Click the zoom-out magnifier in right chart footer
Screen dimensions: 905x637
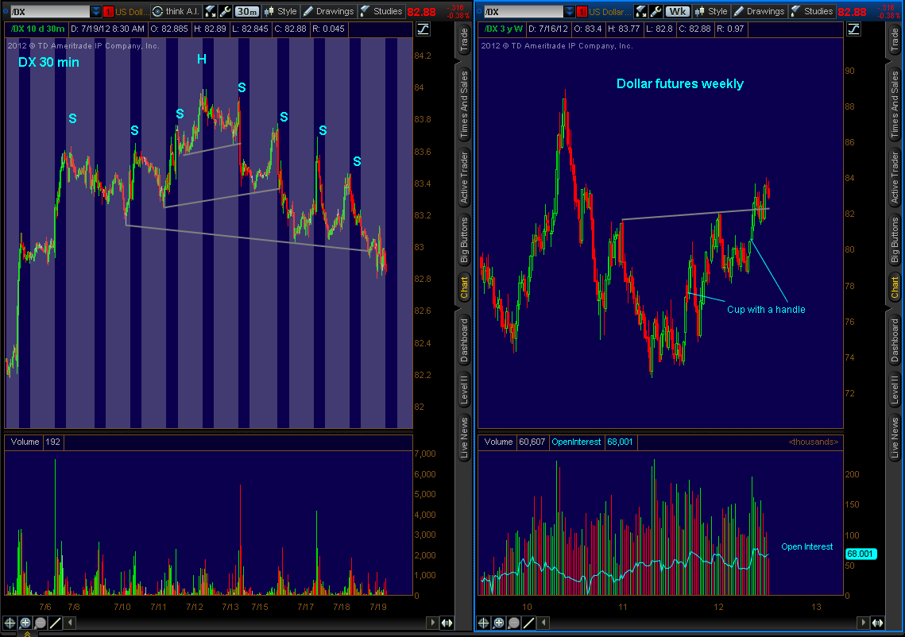[513, 623]
